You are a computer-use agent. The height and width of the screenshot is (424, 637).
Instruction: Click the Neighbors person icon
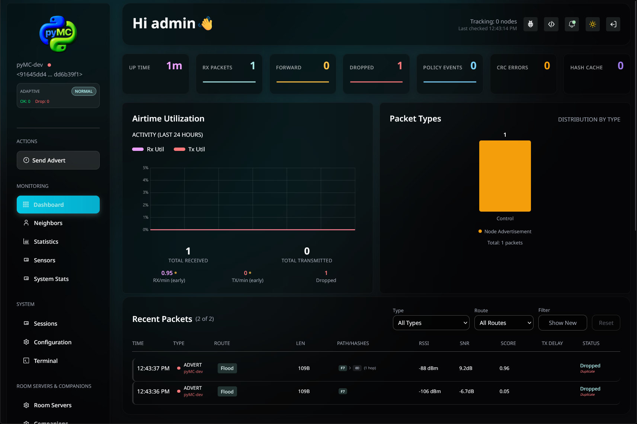[26, 223]
